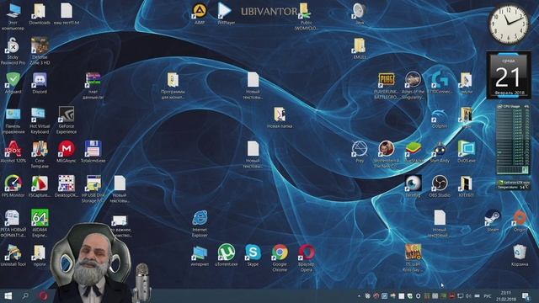539x303 pixels.
Task: Open the eyeball app shortcut
Action: click(x=413, y=186)
